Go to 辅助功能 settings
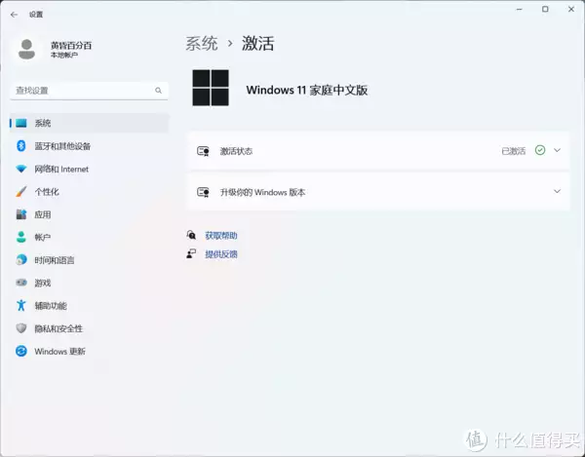This screenshot has height=457, width=585. coord(89,305)
